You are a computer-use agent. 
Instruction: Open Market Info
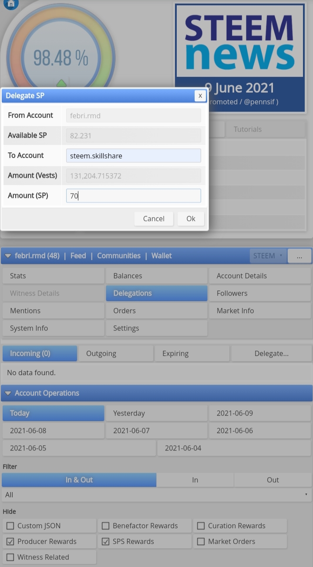[x=260, y=311]
